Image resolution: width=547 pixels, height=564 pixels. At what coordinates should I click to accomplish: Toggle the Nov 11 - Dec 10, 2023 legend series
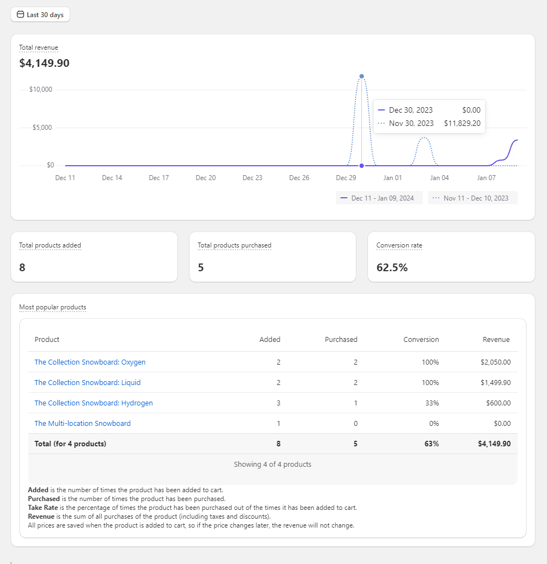[472, 198]
